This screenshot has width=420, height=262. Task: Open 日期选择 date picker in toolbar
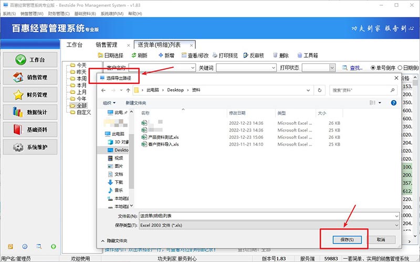[x=111, y=56]
